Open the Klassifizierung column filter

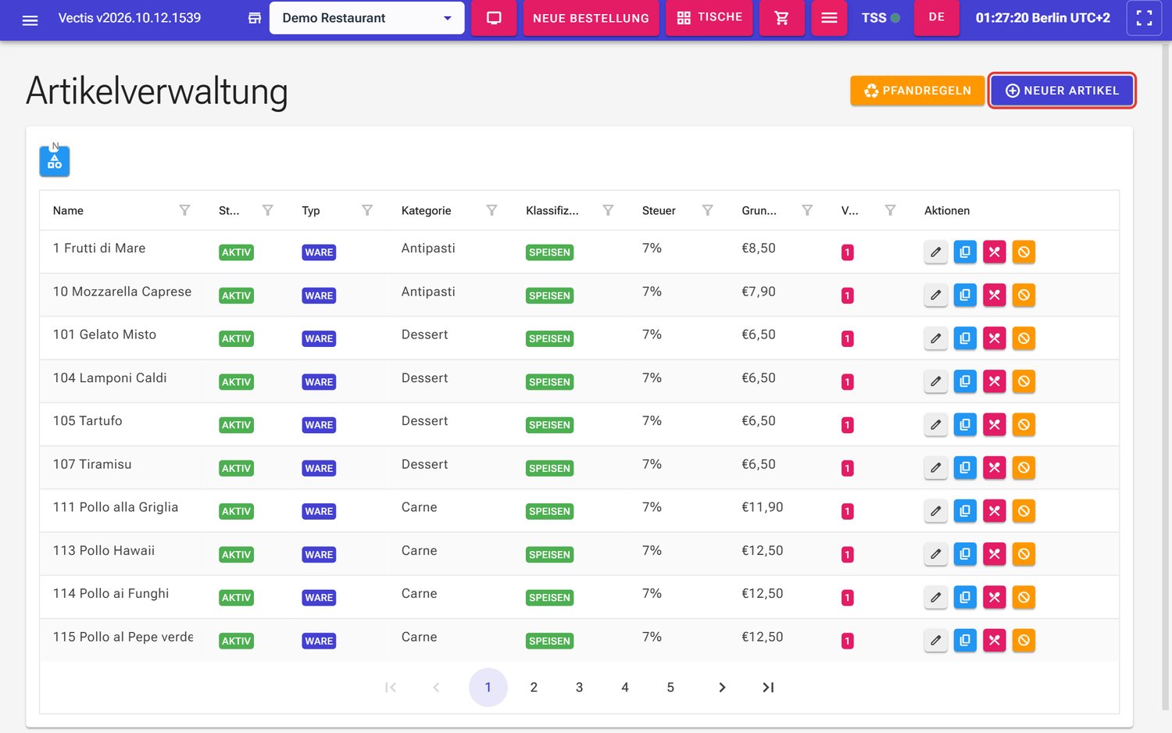pyautogui.click(x=608, y=210)
